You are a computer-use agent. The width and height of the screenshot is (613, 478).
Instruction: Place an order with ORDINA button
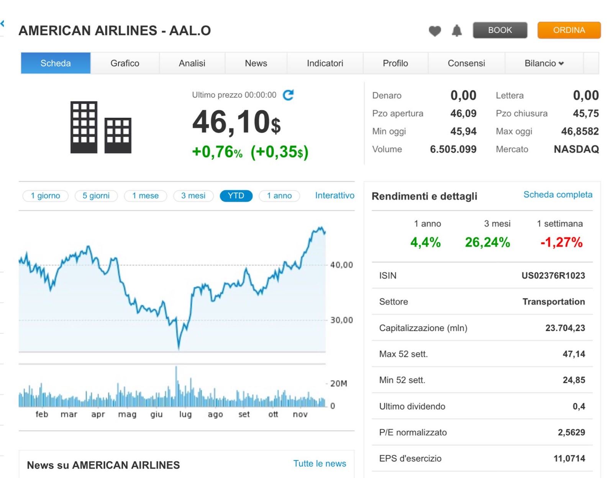(x=569, y=30)
